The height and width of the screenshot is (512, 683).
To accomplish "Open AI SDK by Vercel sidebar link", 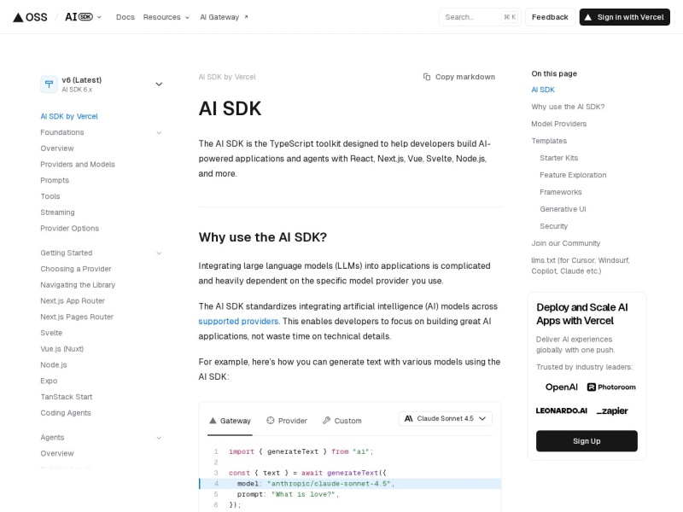I will (69, 116).
